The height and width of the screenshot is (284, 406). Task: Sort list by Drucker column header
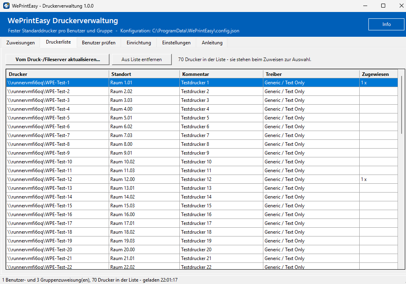pyautogui.click(x=58, y=74)
